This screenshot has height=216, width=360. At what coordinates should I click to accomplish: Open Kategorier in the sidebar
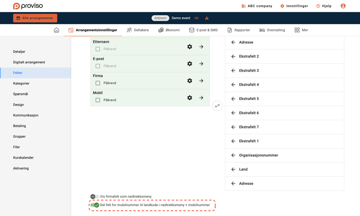(x=21, y=84)
